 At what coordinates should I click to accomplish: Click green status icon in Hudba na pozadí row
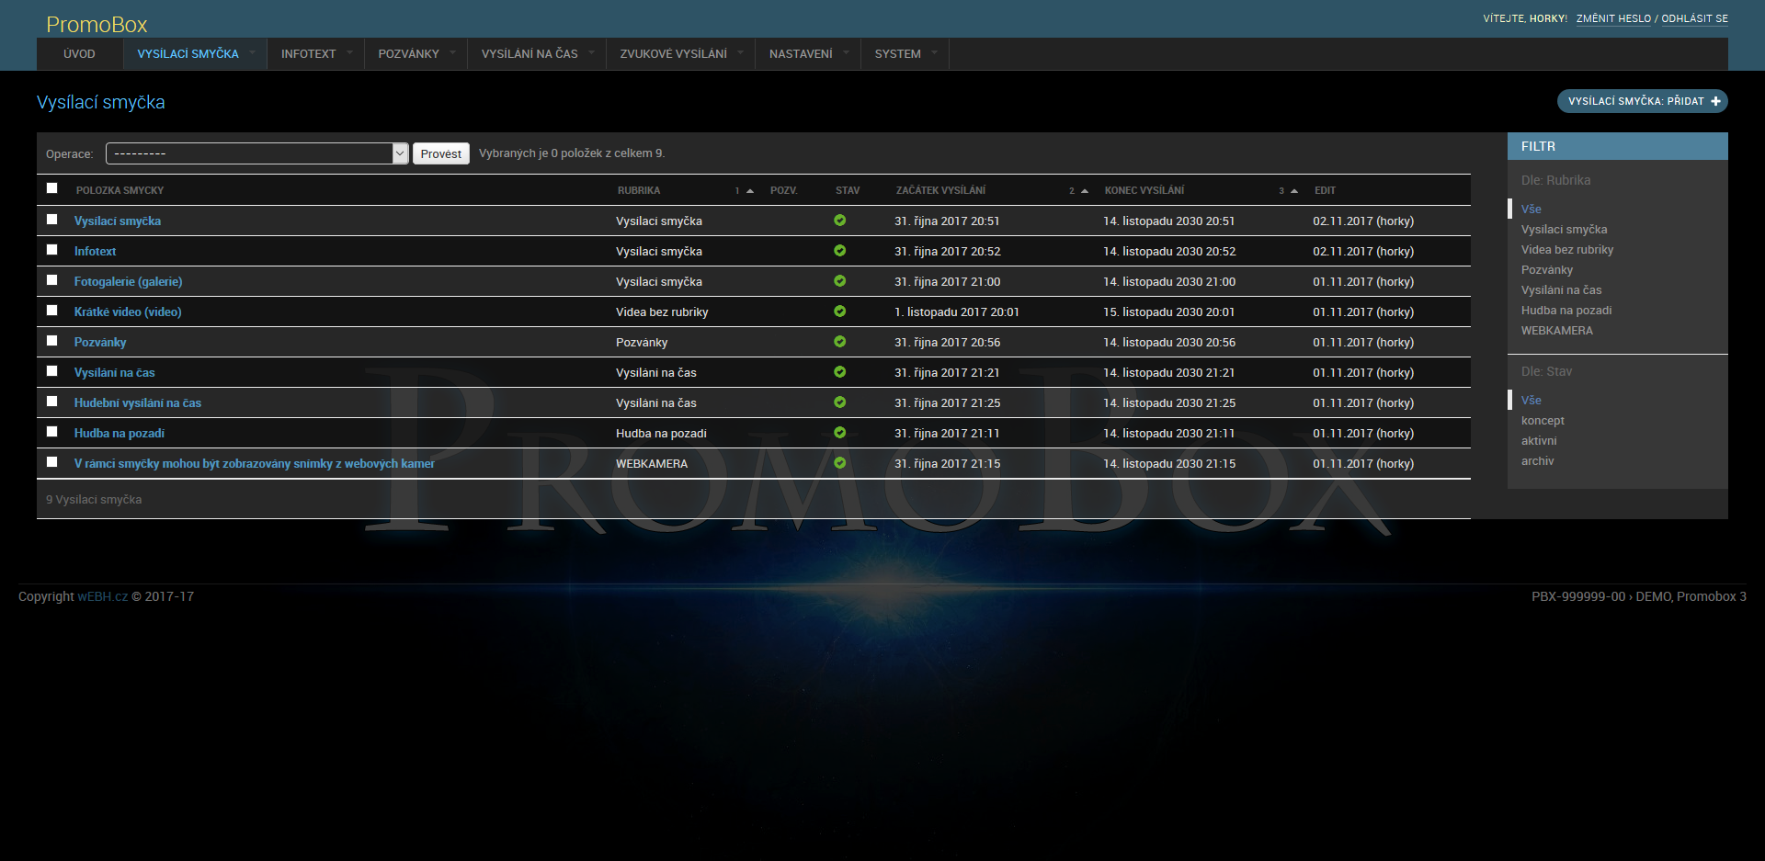tap(839, 433)
